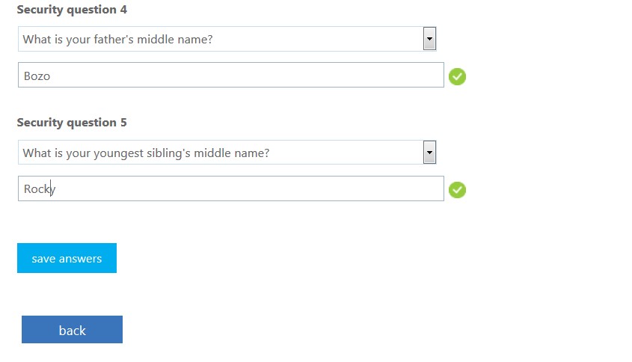
Task: Expand the Security question 5 dropdown arrow
Action: 429,153
